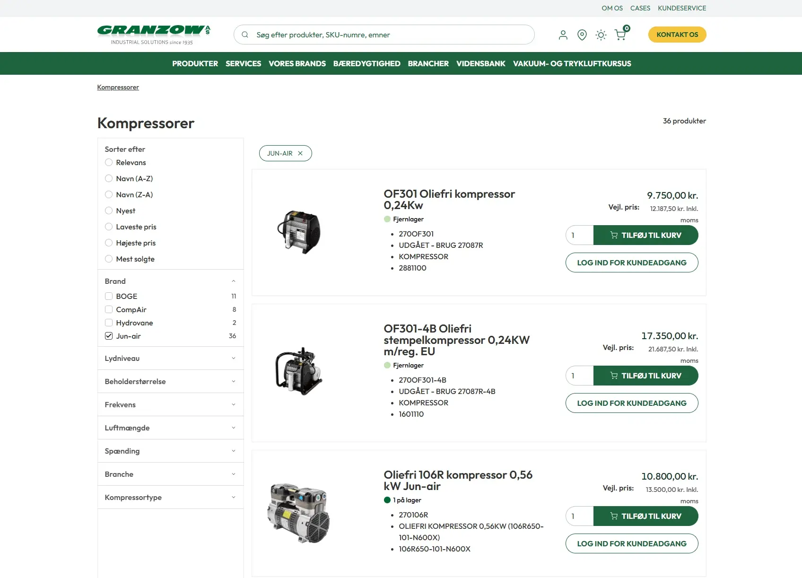802x578 pixels.
Task: Click quantity field for OF301 0,24Kw
Action: coord(580,235)
